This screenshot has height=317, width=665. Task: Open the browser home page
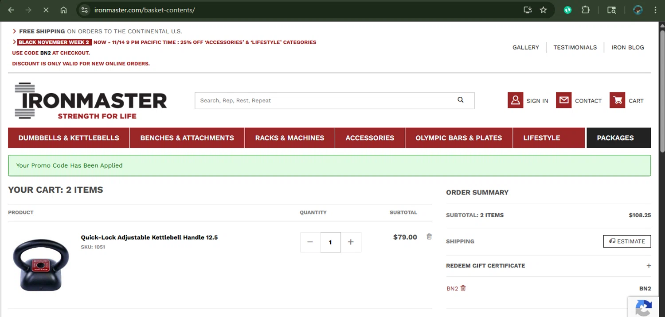(x=63, y=10)
